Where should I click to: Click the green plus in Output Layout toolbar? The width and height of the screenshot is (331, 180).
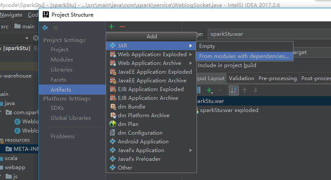click(210, 90)
